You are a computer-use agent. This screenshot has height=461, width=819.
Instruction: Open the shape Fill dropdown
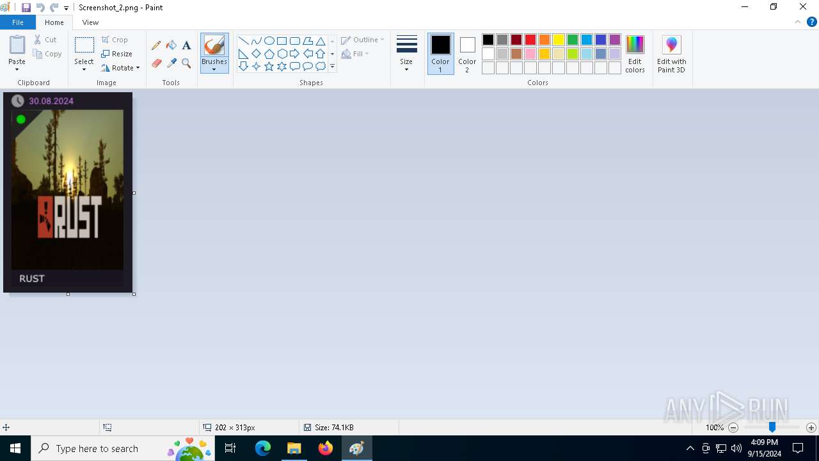click(355, 54)
